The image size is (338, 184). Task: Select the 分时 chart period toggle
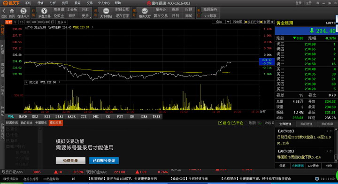pyautogui.click(x=8, y=22)
